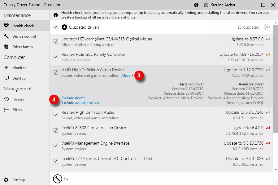Open the Monitor page

click(x=25, y=68)
